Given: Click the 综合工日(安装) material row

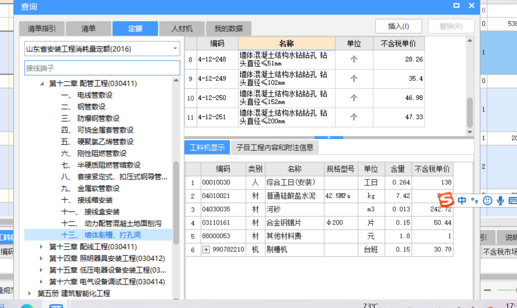Looking at the screenshot, I should (x=319, y=182).
